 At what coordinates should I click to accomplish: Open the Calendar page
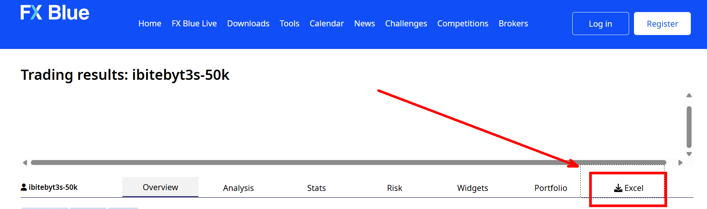point(327,24)
